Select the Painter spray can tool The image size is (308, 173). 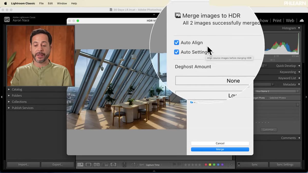[x=124, y=165]
